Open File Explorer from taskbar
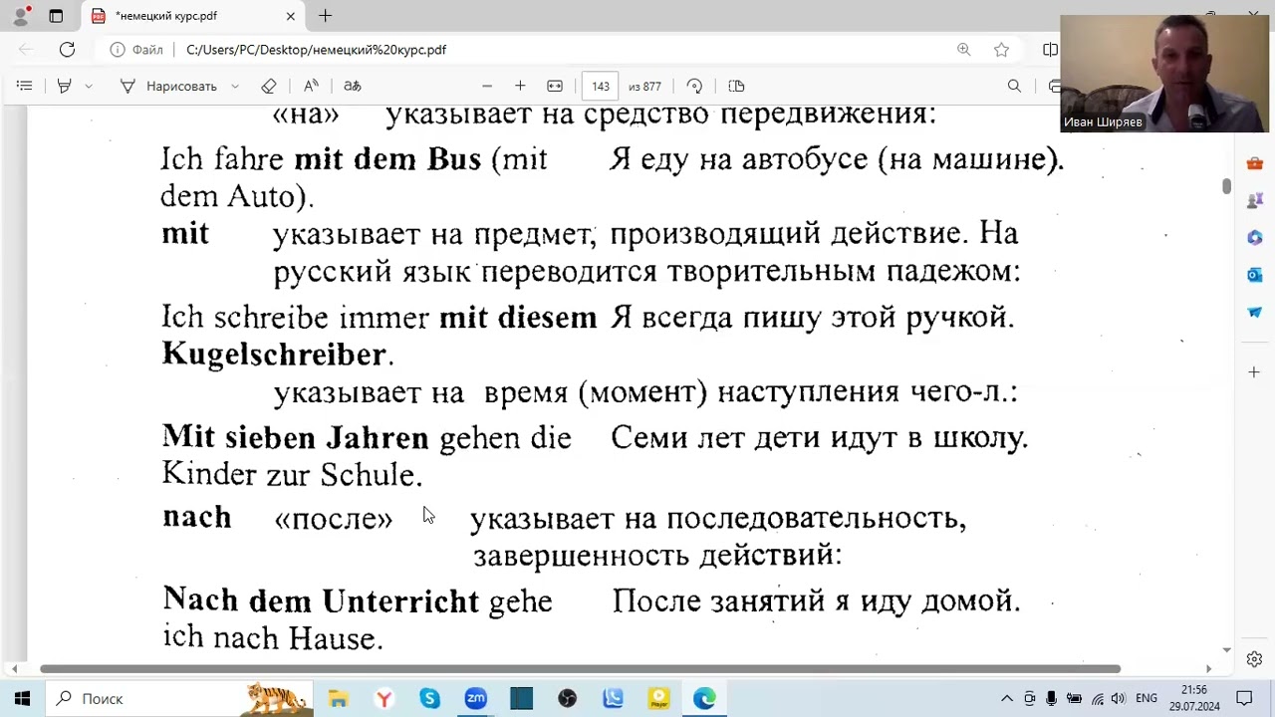This screenshot has height=717, width=1275. click(338, 698)
